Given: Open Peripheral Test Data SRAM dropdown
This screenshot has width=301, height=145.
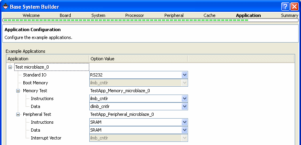Looking at the screenshot, I should pos(184,130).
